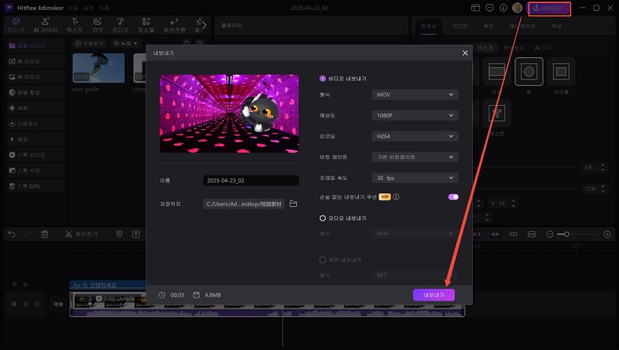Close the Export (내보내기) dialog
The height and width of the screenshot is (350, 619).
(465, 53)
